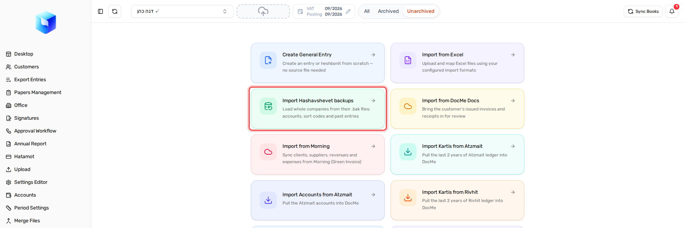The height and width of the screenshot is (228, 684).
Task: Click the Export Entries list icon
Action: click(x=9, y=80)
